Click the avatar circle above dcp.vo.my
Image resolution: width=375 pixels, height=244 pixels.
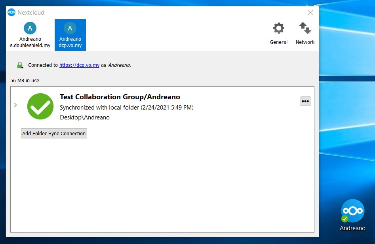coord(70,28)
